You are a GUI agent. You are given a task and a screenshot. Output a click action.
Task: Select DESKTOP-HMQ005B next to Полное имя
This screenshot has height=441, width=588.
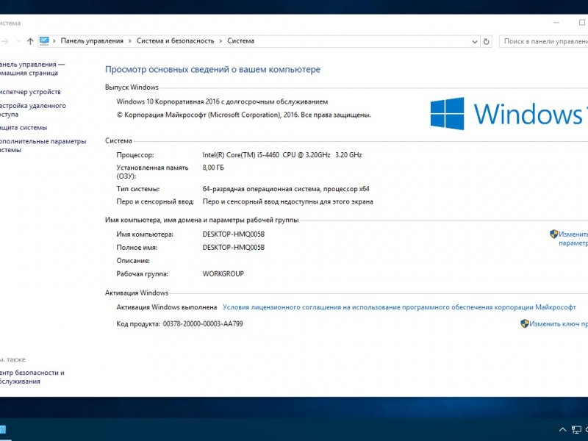pyautogui.click(x=234, y=248)
